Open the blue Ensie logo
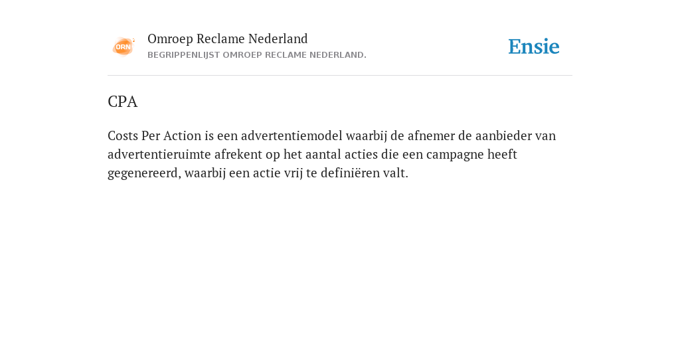 point(534,46)
